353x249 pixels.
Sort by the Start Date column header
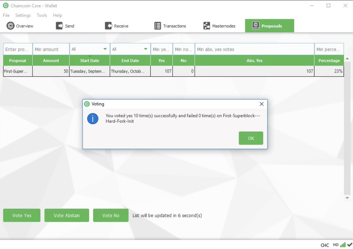pyautogui.click(x=90, y=61)
